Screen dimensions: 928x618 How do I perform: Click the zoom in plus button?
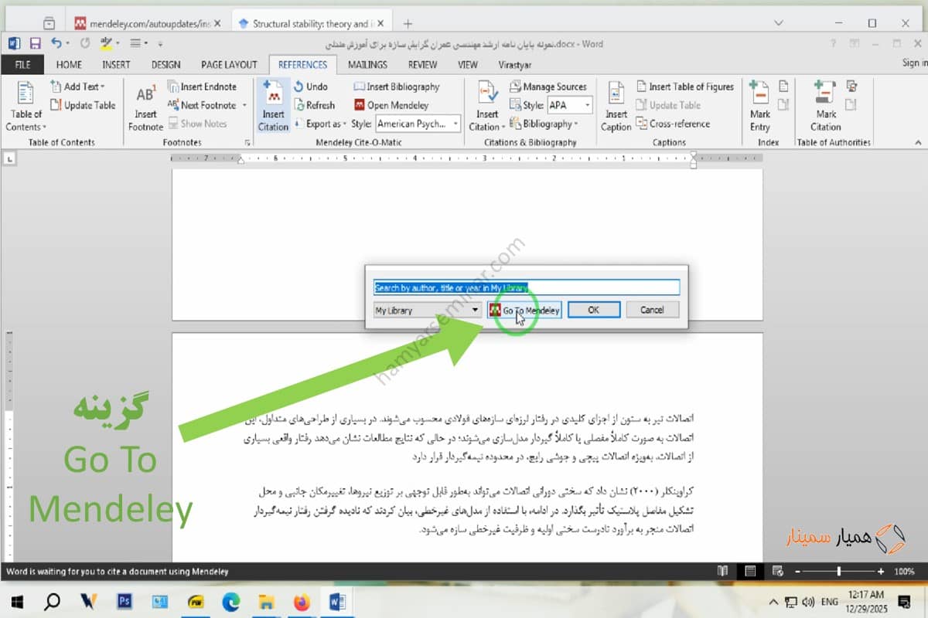point(881,572)
